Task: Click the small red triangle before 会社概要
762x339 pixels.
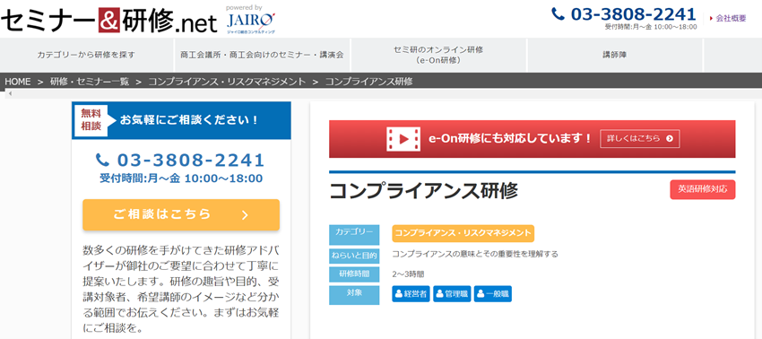Action: 711,19
